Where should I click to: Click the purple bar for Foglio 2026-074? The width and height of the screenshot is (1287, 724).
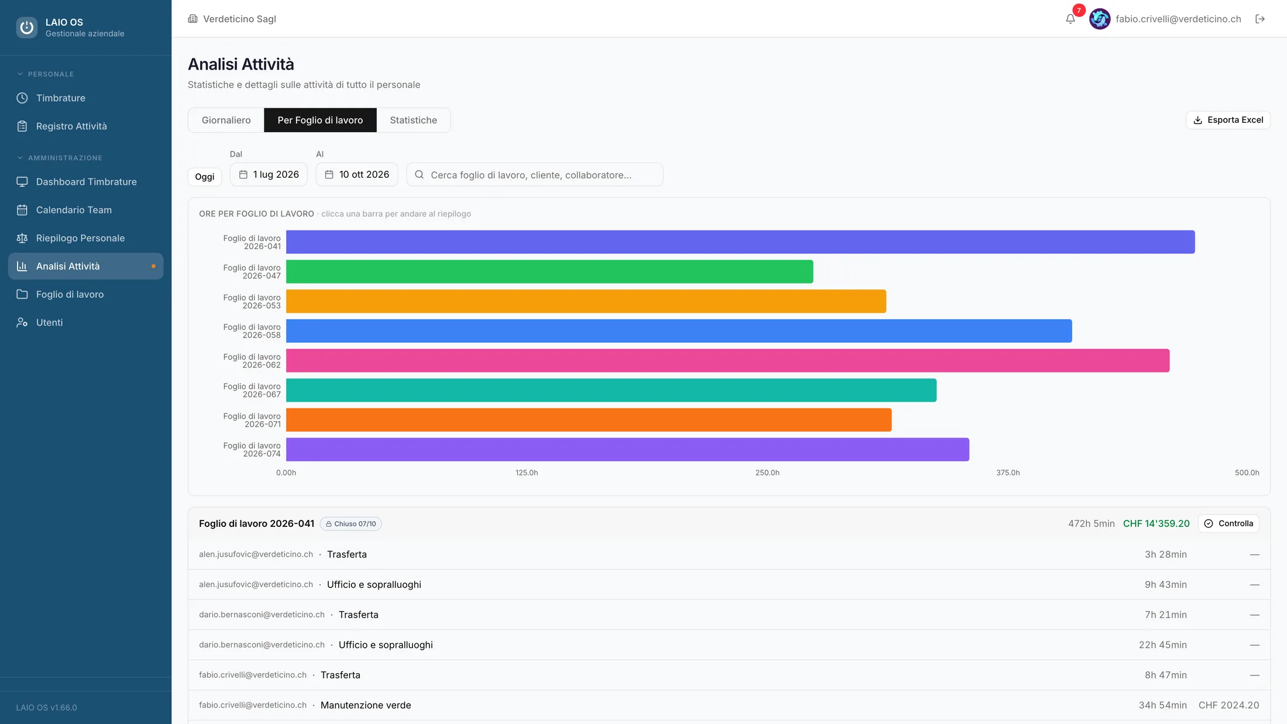click(628, 450)
